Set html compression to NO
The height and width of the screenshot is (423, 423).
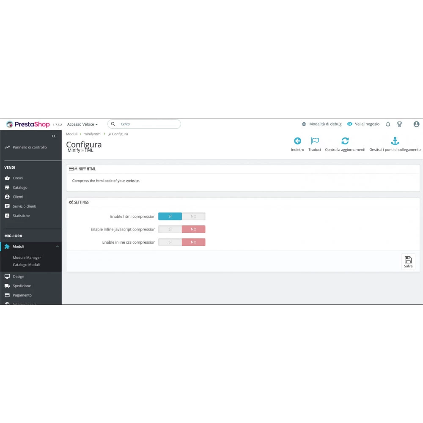(193, 216)
